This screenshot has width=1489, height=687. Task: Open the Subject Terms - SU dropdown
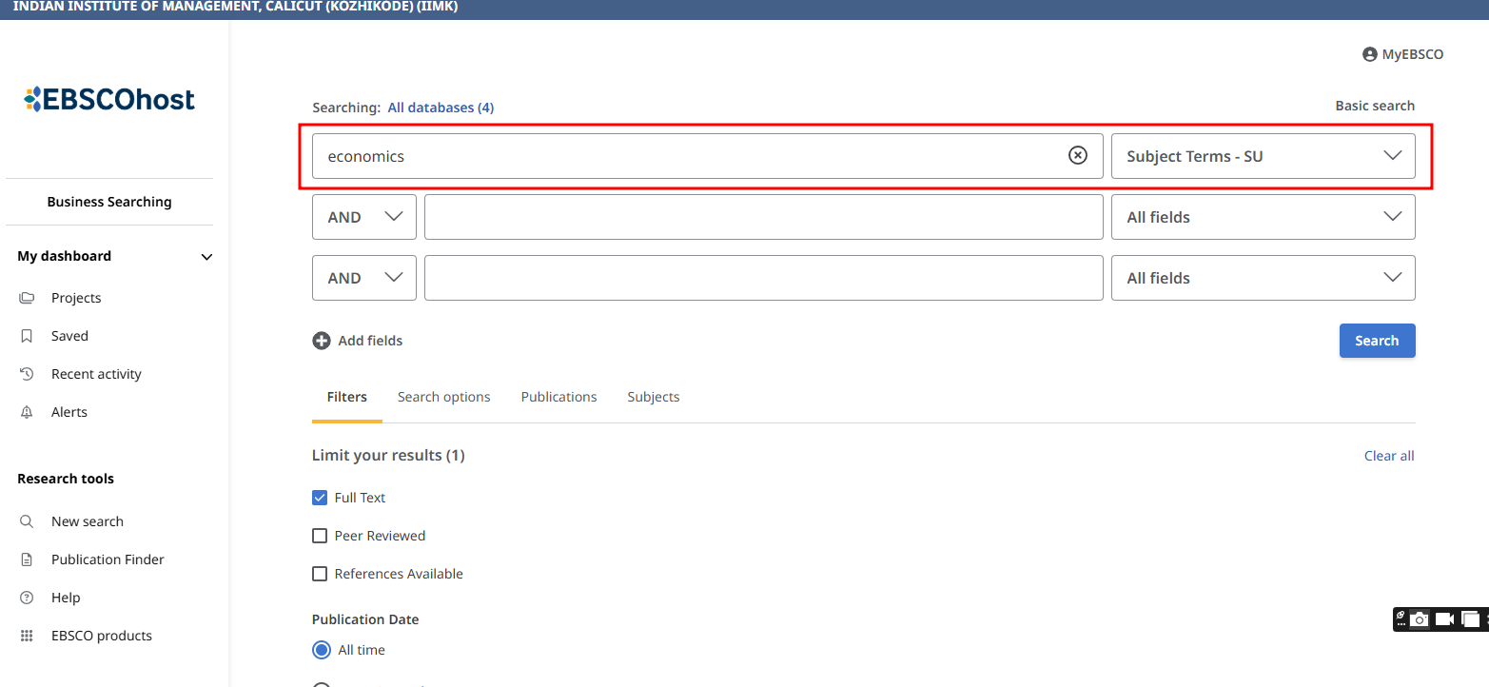click(1263, 156)
